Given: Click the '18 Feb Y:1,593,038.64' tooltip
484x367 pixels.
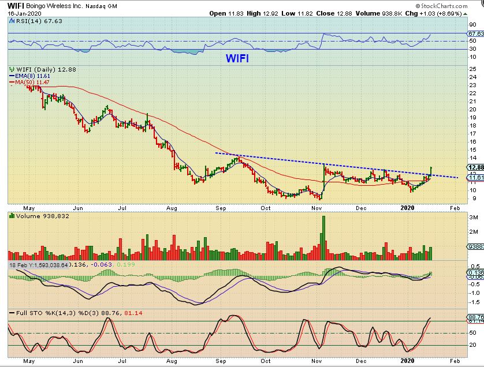Looking at the screenshot, I should [x=38, y=265].
